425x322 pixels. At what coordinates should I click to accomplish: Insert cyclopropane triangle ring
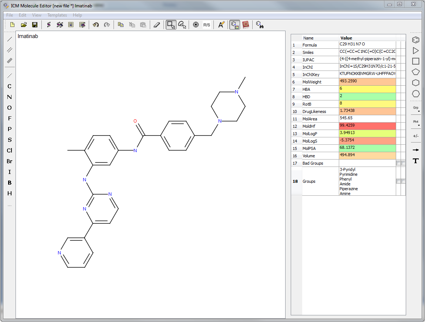tap(415, 51)
